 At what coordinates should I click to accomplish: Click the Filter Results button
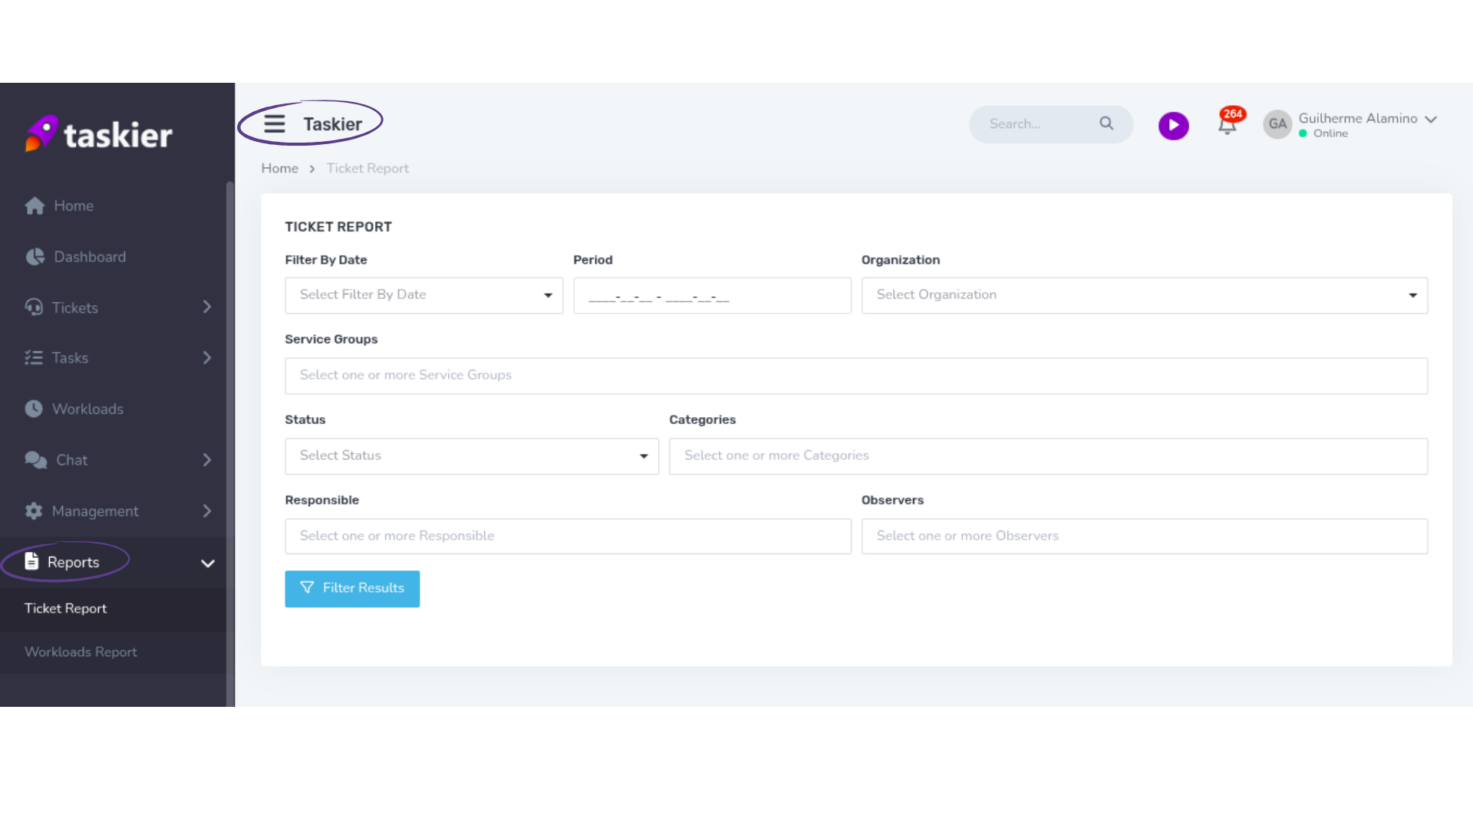352,589
